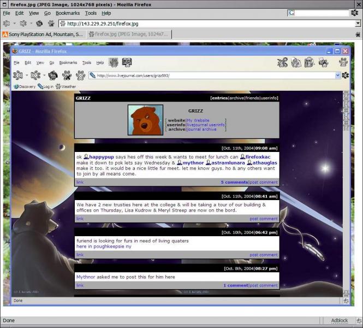Click the Log in bookmark in the GRIZZ window
This screenshot has height=328, width=363.
45,86
